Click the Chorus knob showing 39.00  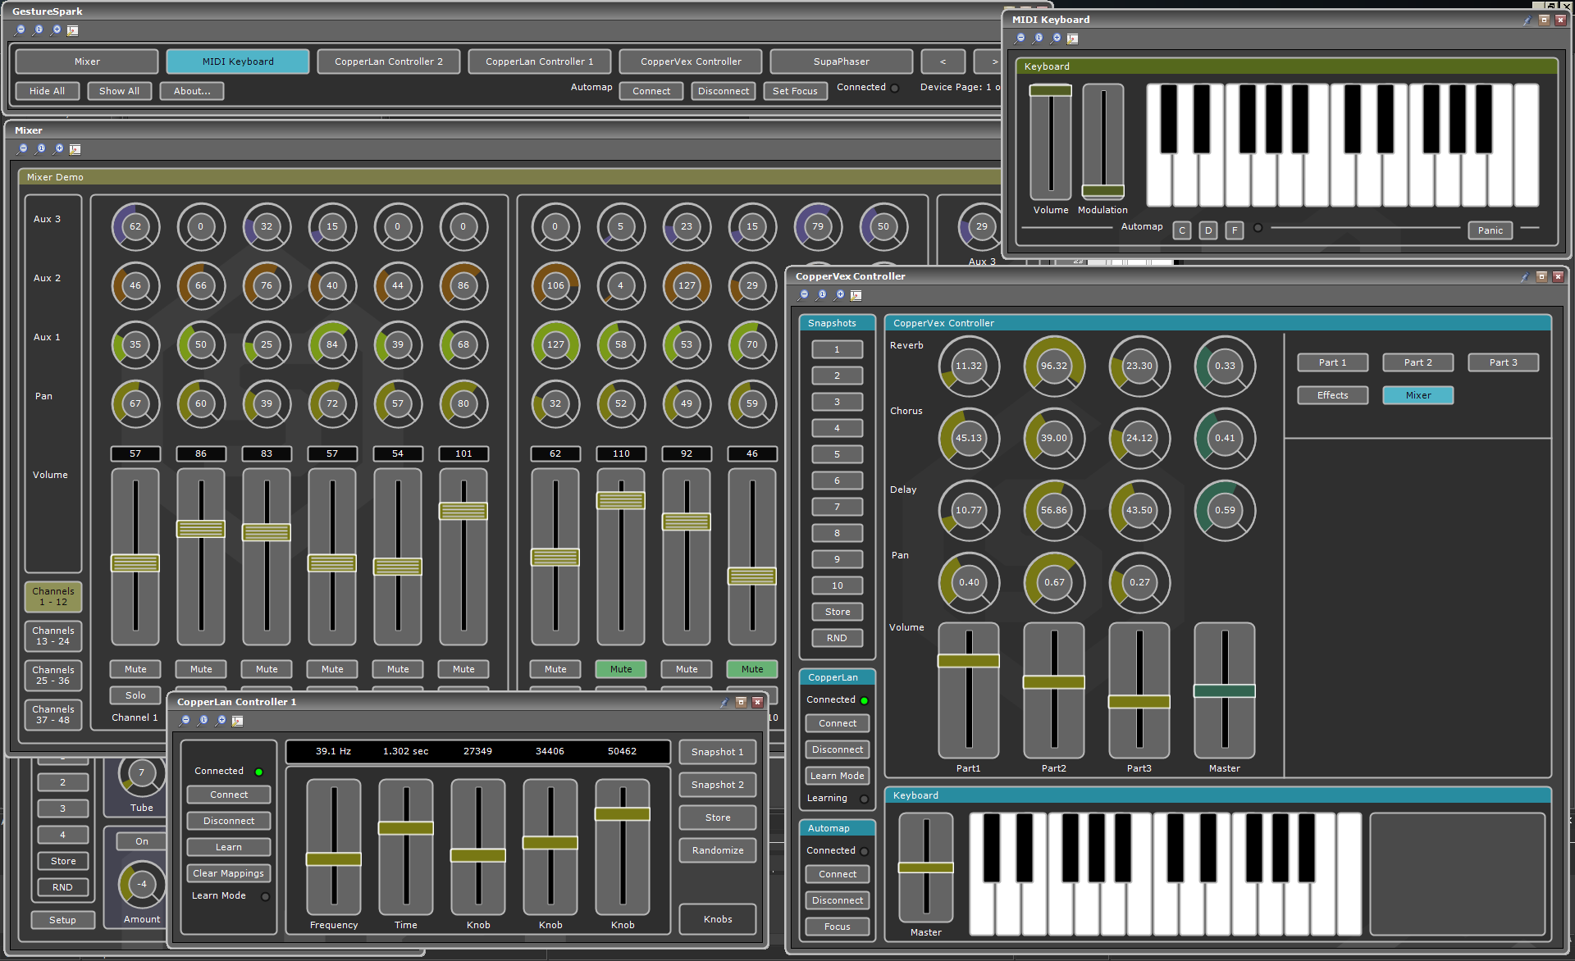pyautogui.click(x=1054, y=438)
